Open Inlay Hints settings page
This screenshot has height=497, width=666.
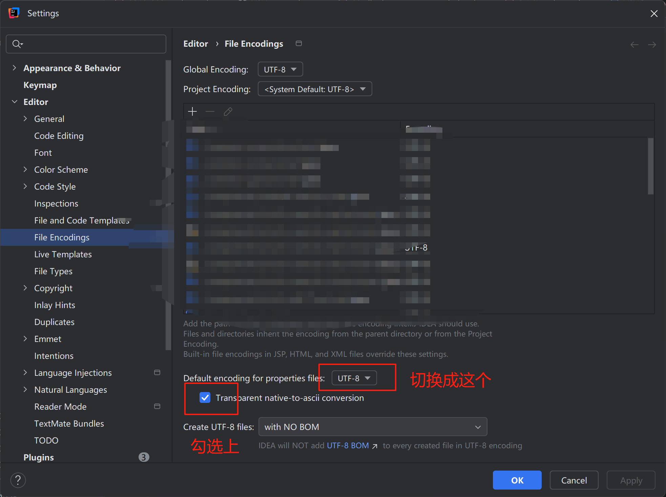coord(55,305)
